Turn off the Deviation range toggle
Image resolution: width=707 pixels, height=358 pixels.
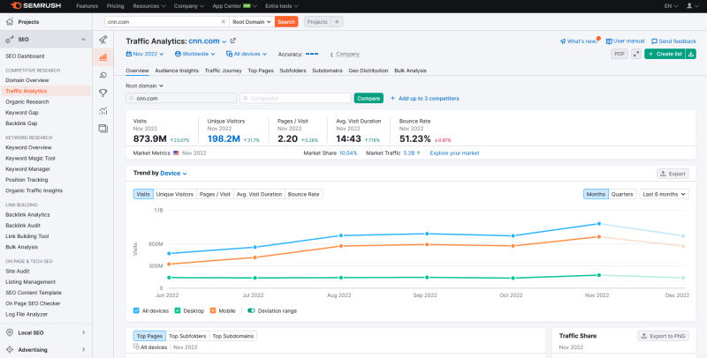(x=251, y=310)
